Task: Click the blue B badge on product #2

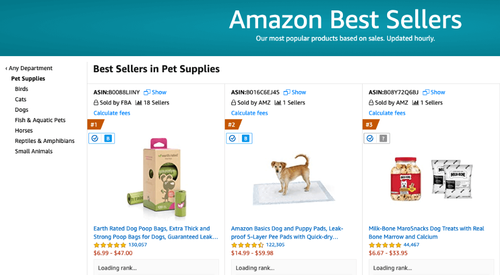Action: pyautogui.click(x=246, y=138)
